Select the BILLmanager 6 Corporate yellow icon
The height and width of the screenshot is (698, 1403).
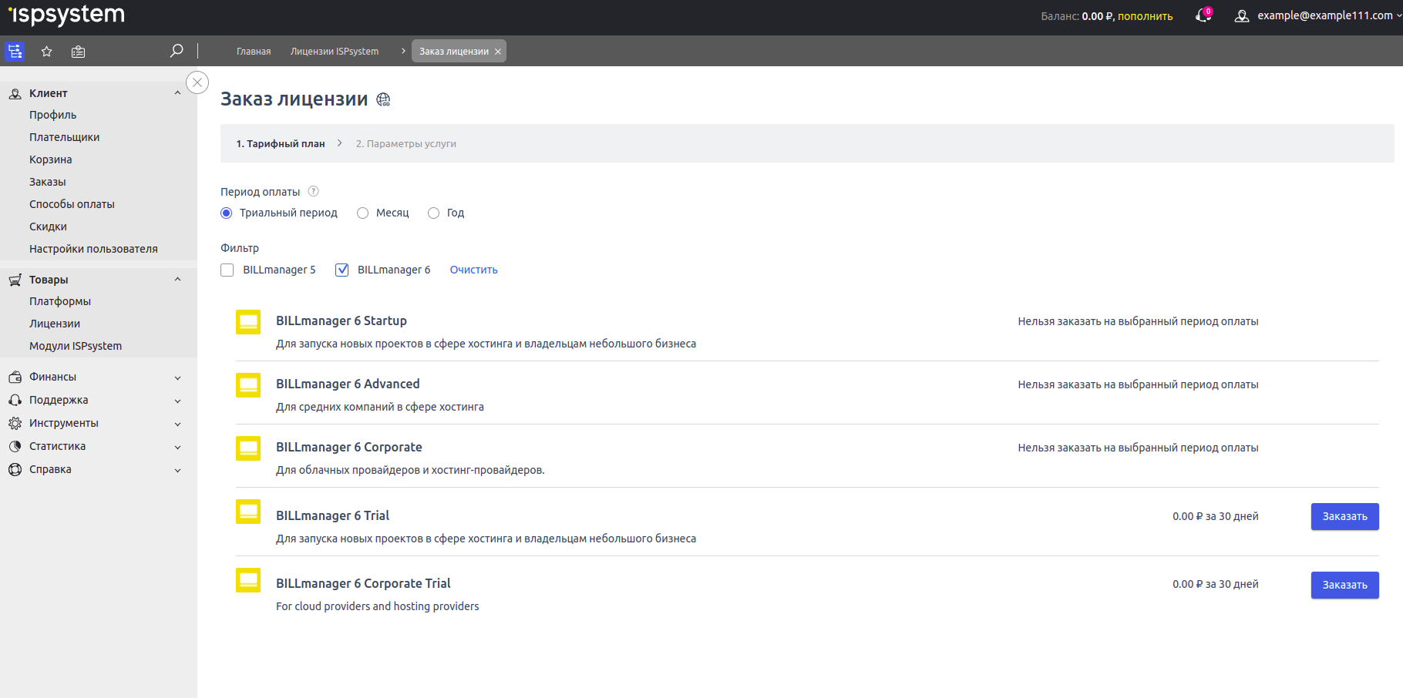248,448
